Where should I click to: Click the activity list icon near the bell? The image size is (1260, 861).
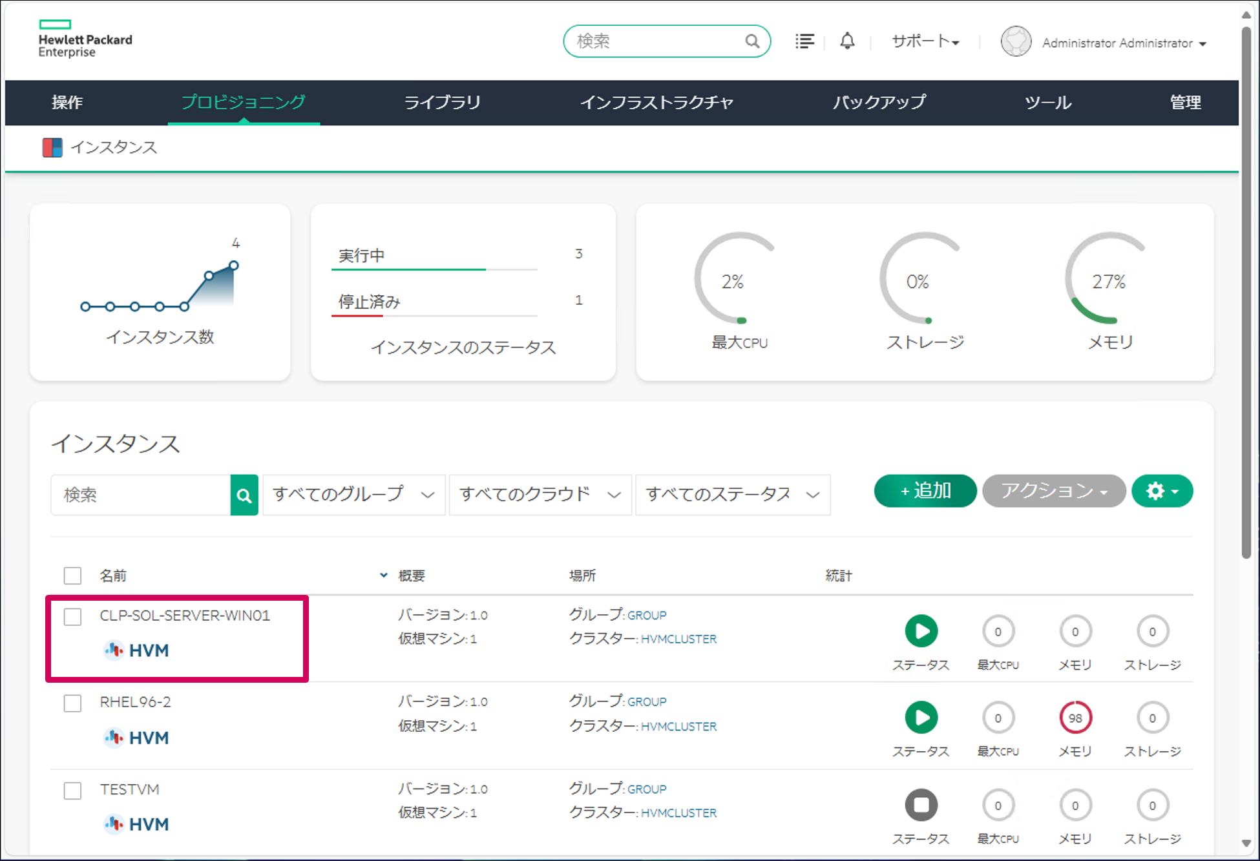click(x=805, y=41)
